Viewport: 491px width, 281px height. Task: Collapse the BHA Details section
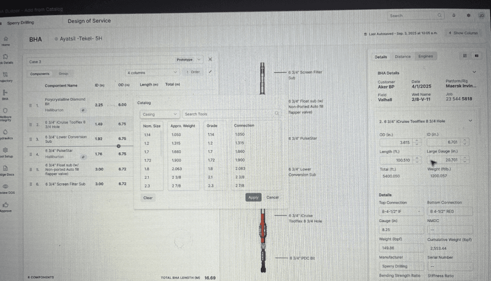pos(474,72)
